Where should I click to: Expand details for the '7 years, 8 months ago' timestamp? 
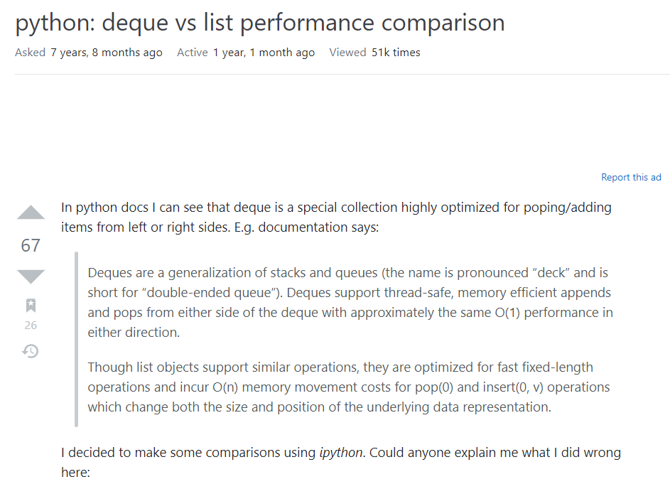tap(106, 52)
